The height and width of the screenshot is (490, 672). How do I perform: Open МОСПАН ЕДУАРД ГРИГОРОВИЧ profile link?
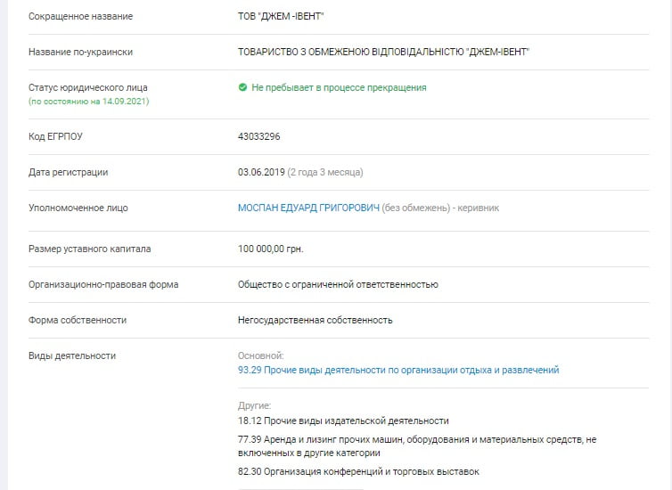tap(308, 208)
